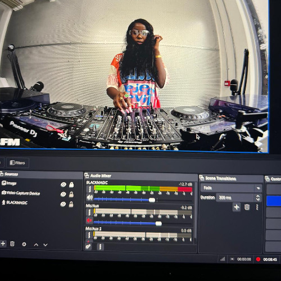Remove selected source with trash icon
Screen dimensions: 281x281
pos(12,244)
